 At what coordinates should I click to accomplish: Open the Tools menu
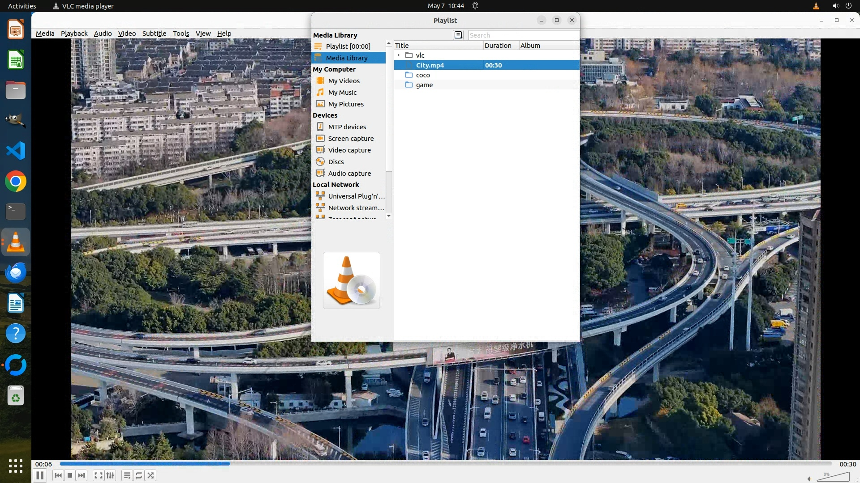pos(181,34)
